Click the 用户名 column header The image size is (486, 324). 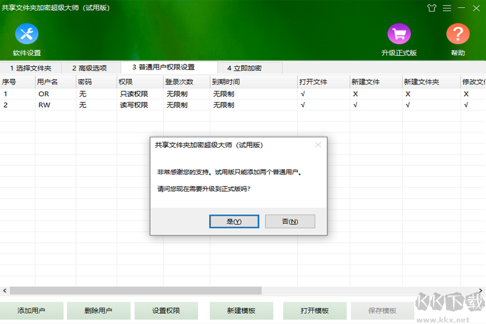[56, 82]
